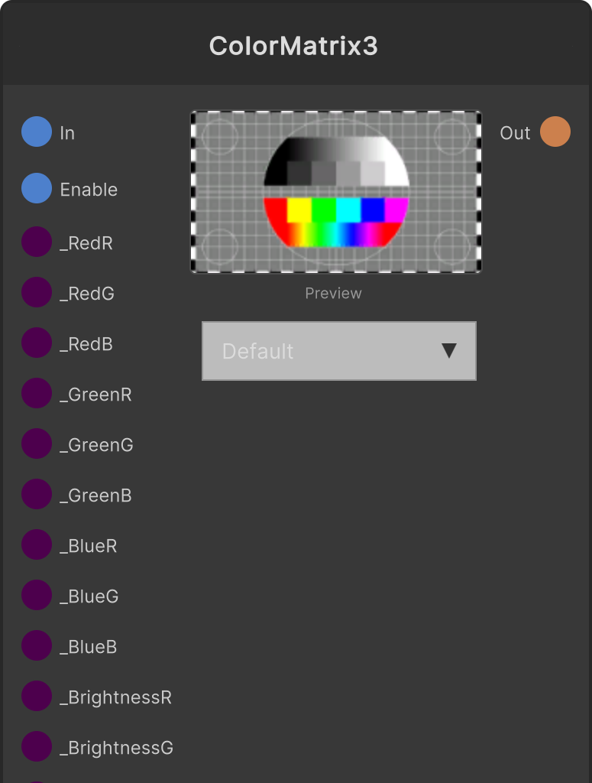
Task: Click the _RedR label text
Action: click(86, 244)
